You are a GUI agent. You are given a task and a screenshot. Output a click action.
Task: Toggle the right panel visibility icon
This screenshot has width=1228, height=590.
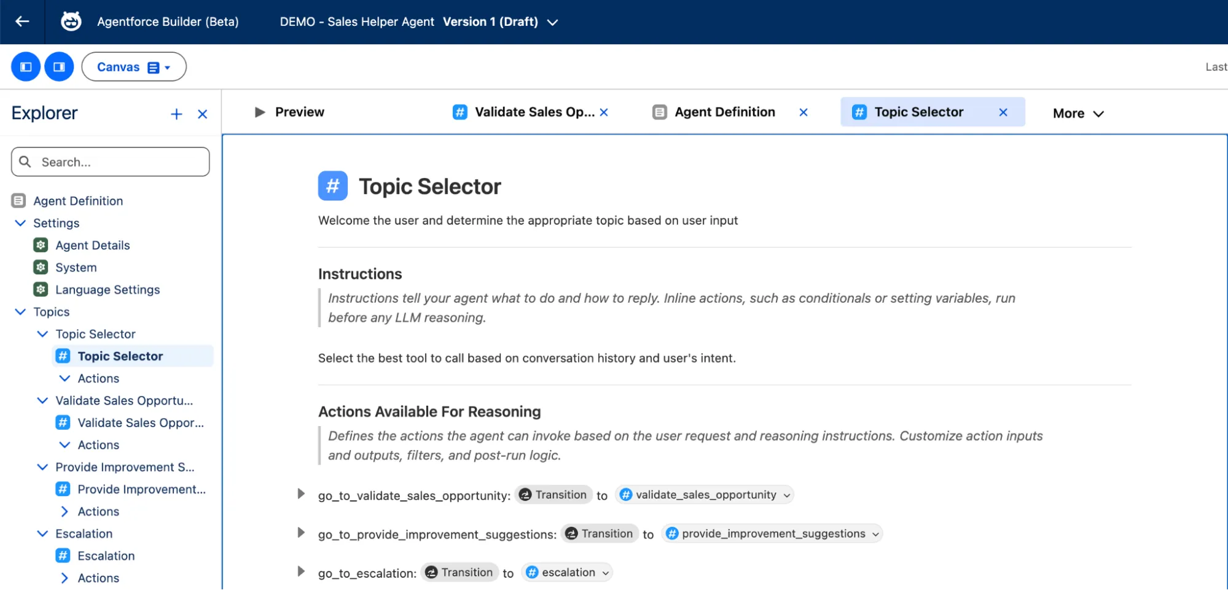(x=59, y=66)
